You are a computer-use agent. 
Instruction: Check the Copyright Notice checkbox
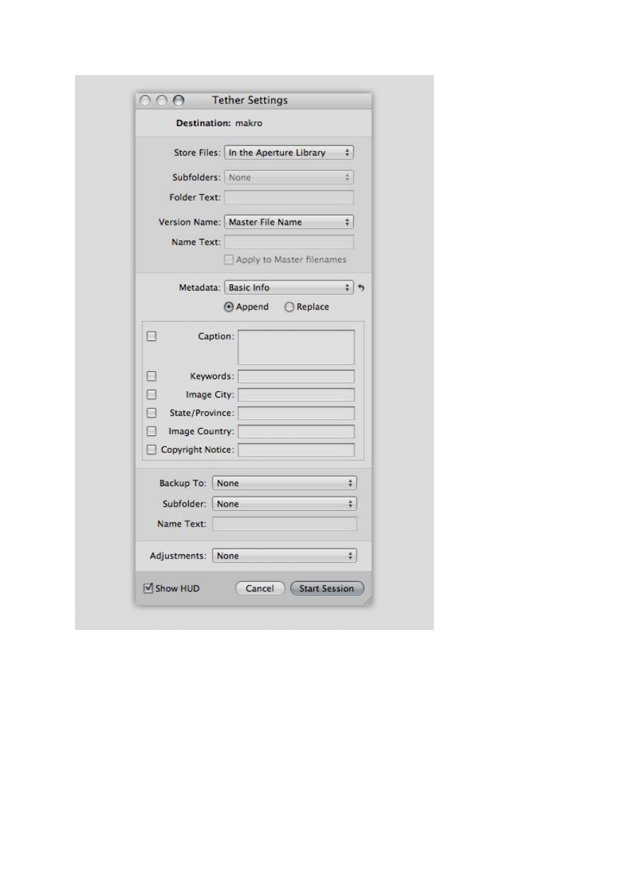151,449
